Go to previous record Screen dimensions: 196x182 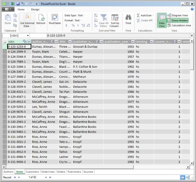click(x=19, y=177)
